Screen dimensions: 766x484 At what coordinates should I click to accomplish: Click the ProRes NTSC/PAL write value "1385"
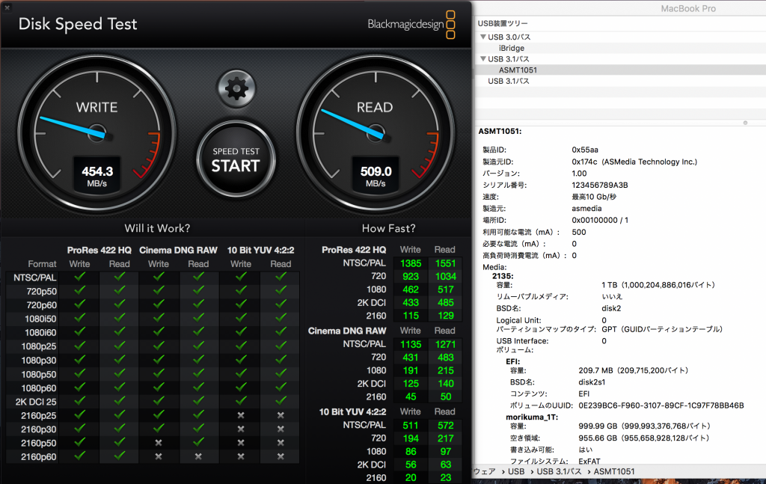click(411, 263)
